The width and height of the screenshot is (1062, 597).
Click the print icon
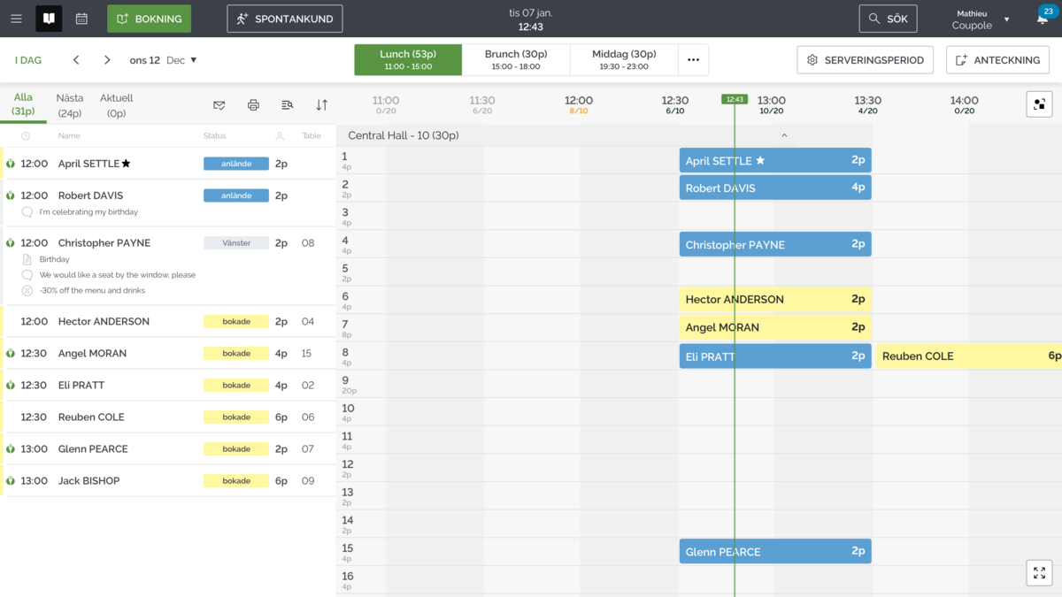[x=253, y=105]
